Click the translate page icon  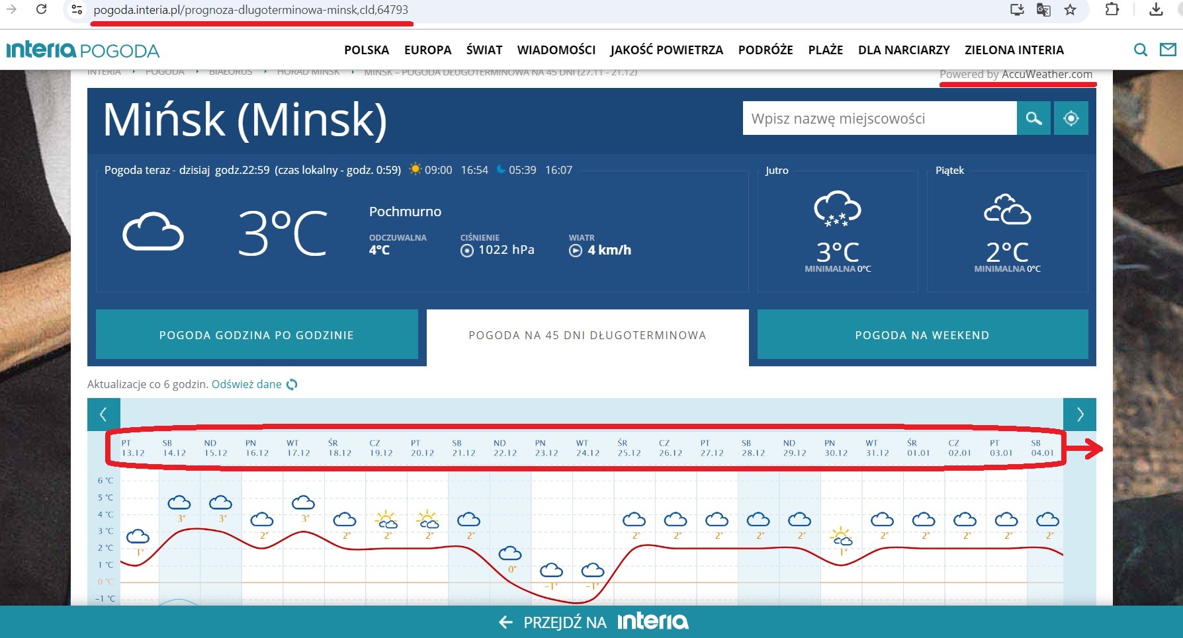tap(1043, 10)
